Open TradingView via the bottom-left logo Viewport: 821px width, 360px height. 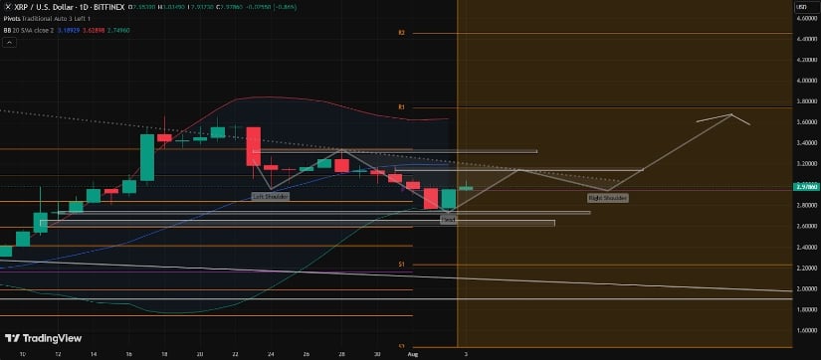pyautogui.click(x=43, y=338)
